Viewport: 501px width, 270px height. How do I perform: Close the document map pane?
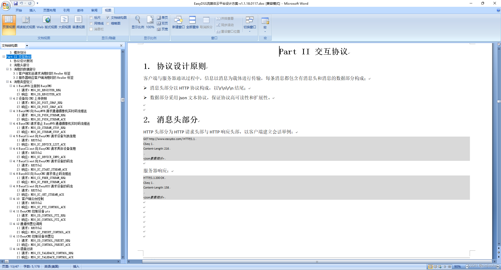tap(121, 46)
